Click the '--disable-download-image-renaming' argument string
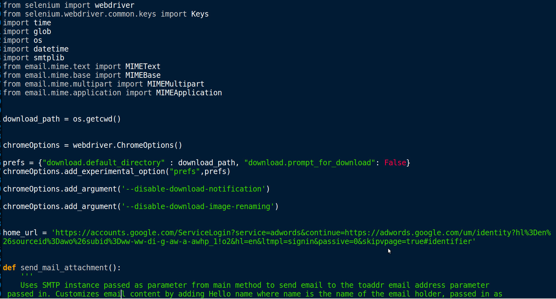 (198, 207)
